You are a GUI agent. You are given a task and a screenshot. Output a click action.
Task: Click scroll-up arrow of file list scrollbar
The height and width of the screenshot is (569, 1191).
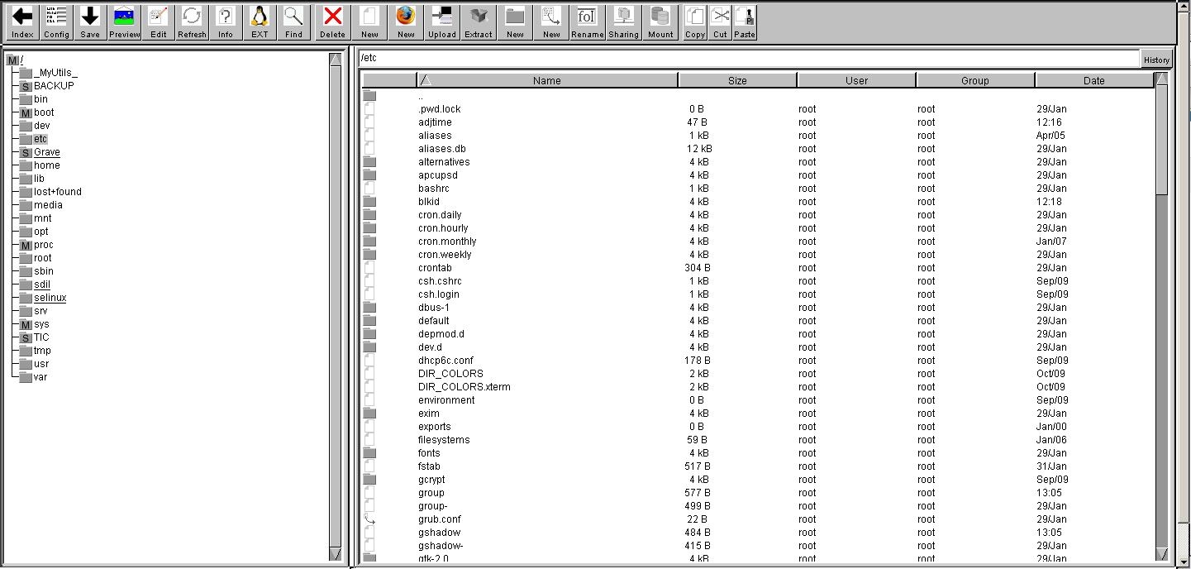(x=1162, y=78)
